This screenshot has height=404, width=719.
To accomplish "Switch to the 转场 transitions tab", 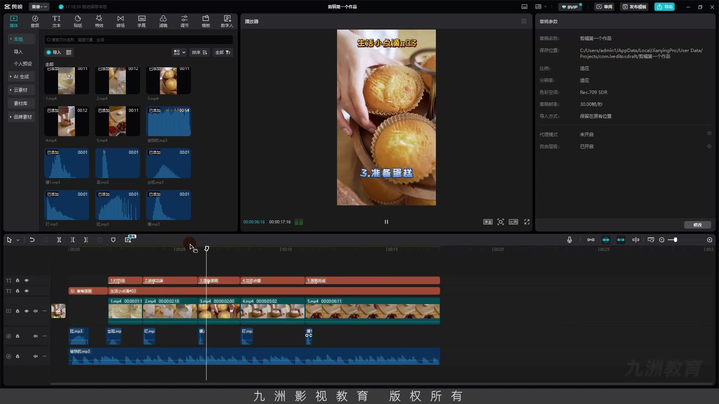I will pyautogui.click(x=120, y=21).
